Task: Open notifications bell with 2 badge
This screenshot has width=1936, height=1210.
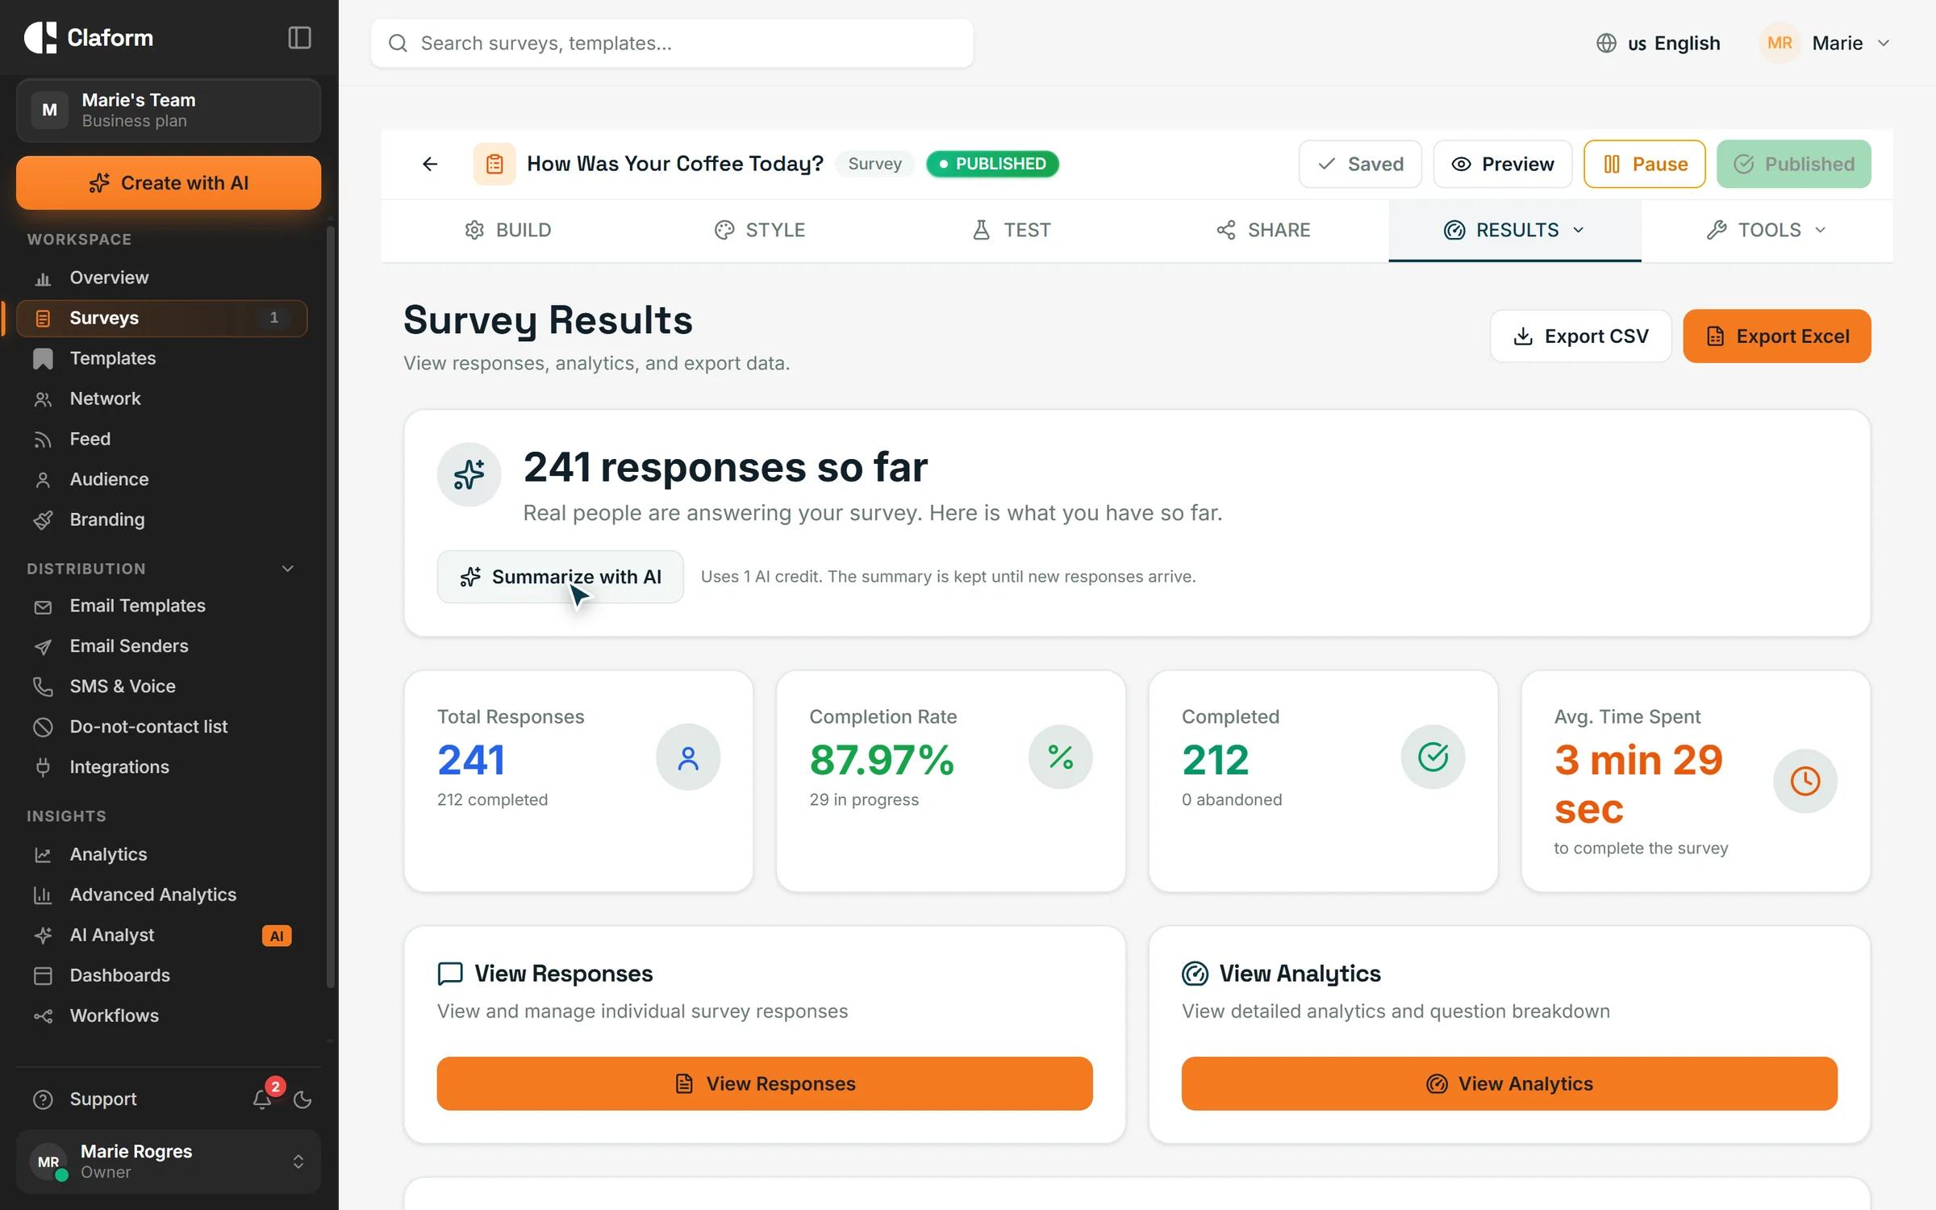Action: [262, 1099]
